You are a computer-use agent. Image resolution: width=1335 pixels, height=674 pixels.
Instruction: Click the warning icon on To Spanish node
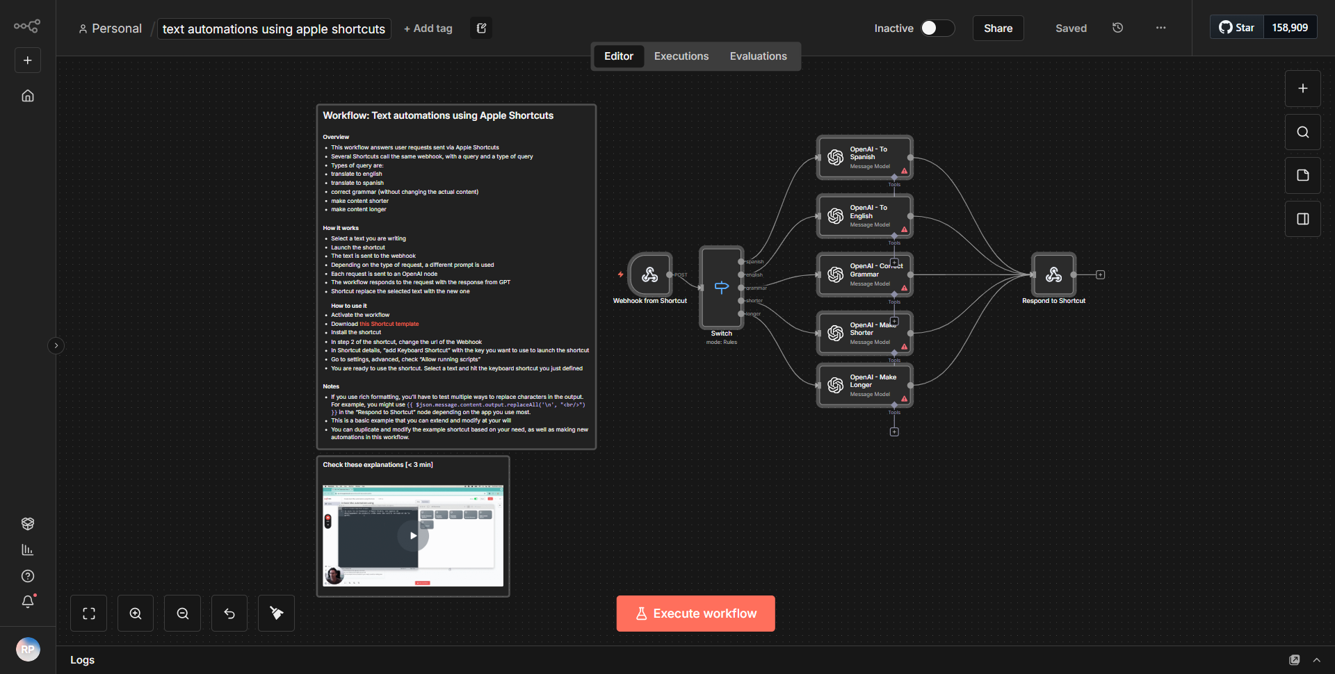904,170
